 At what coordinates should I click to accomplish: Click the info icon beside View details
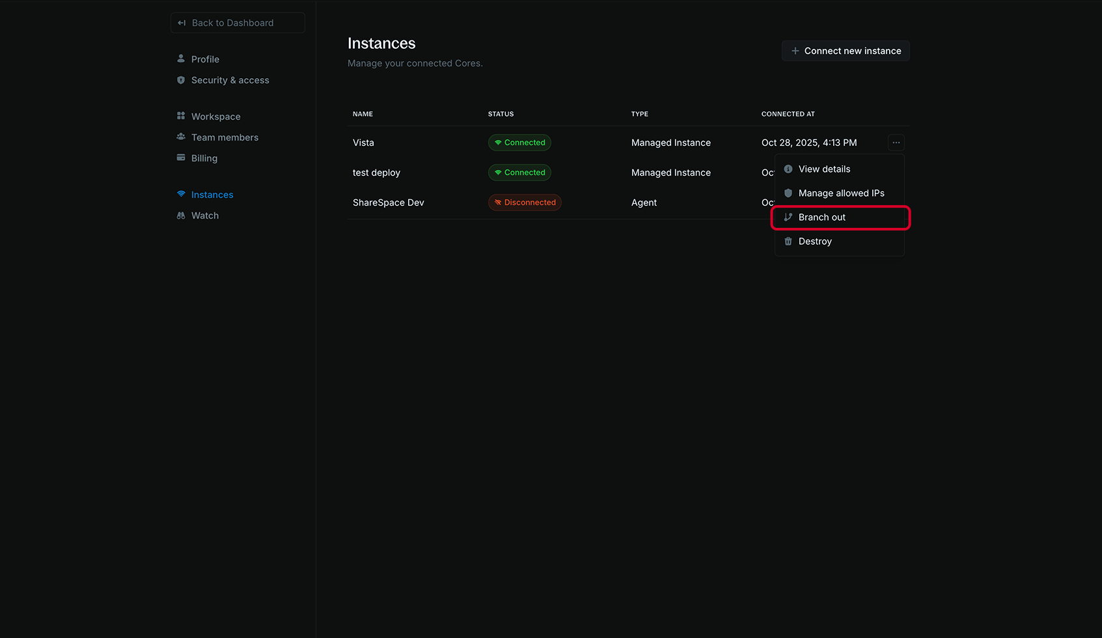[x=788, y=169]
